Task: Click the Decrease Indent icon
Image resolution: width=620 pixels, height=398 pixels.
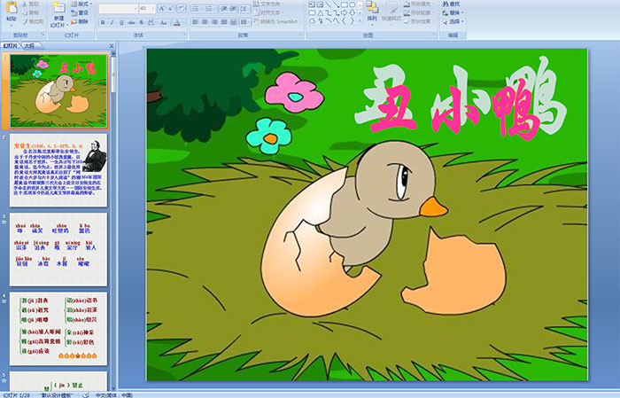Action: 224,8
